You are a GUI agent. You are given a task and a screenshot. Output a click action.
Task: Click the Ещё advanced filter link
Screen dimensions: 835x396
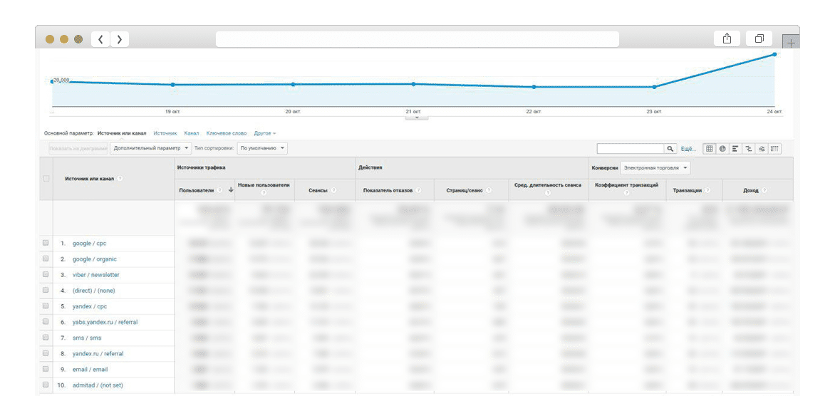(x=688, y=149)
